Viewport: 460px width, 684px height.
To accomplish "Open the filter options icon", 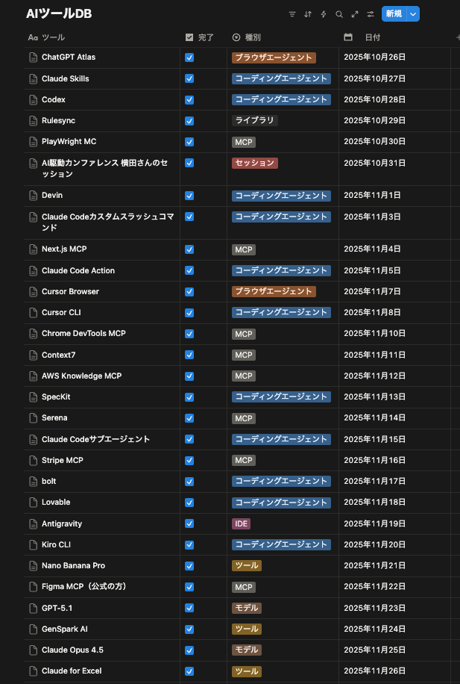I will [292, 14].
